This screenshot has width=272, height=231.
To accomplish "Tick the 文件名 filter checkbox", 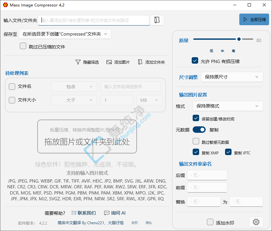I will pyautogui.click(x=12, y=87).
